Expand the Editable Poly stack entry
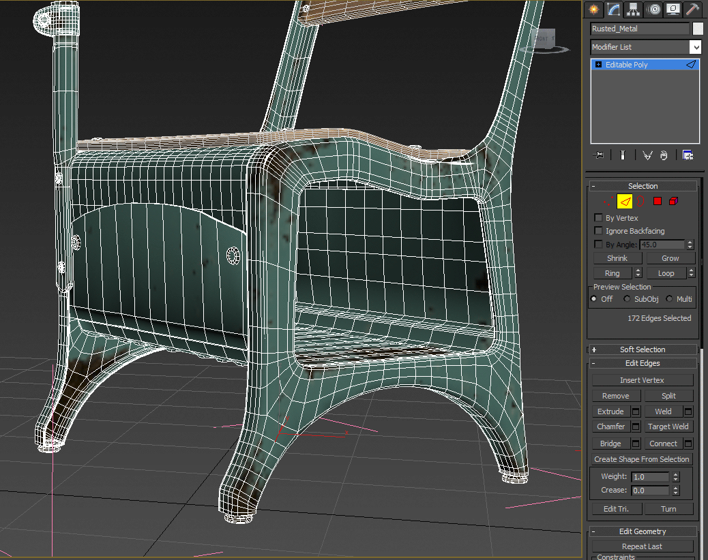The width and height of the screenshot is (708, 560). pyautogui.click(x=599, y=65)
